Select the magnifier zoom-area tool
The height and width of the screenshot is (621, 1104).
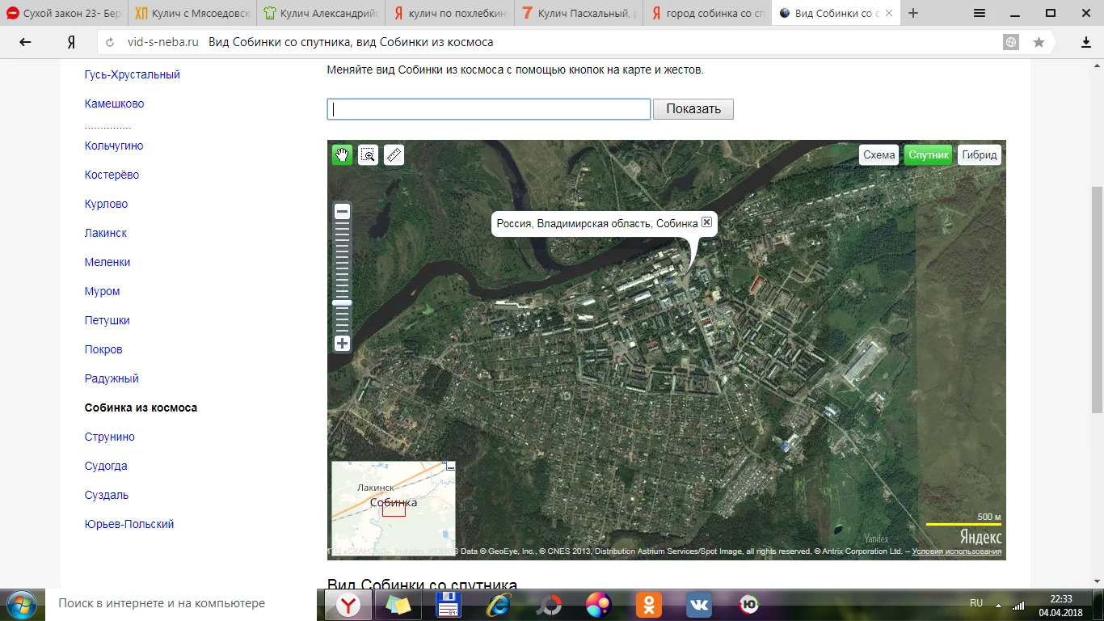(x=368, y=155)
